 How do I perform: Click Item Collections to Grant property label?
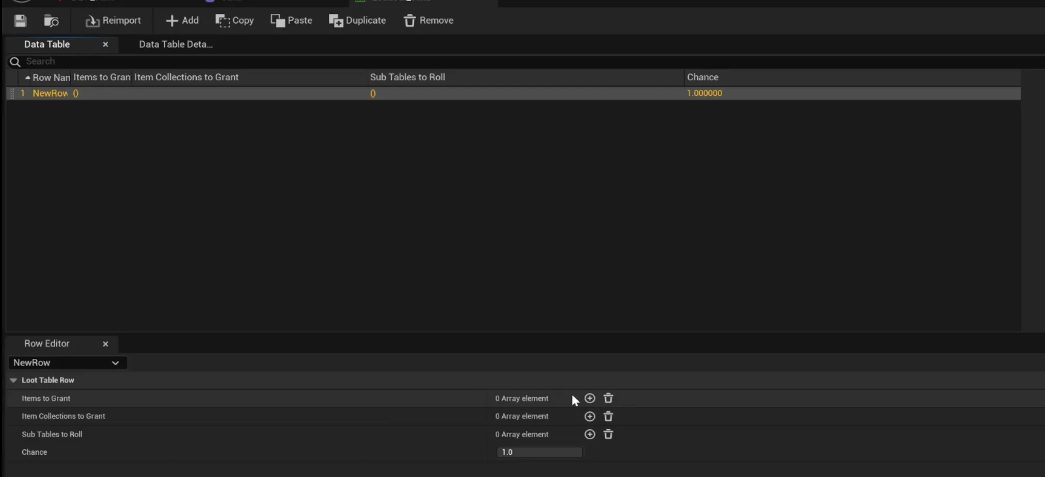63,416
